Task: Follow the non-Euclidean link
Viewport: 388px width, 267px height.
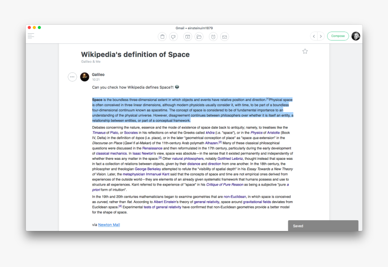Action: pos(235,197)
